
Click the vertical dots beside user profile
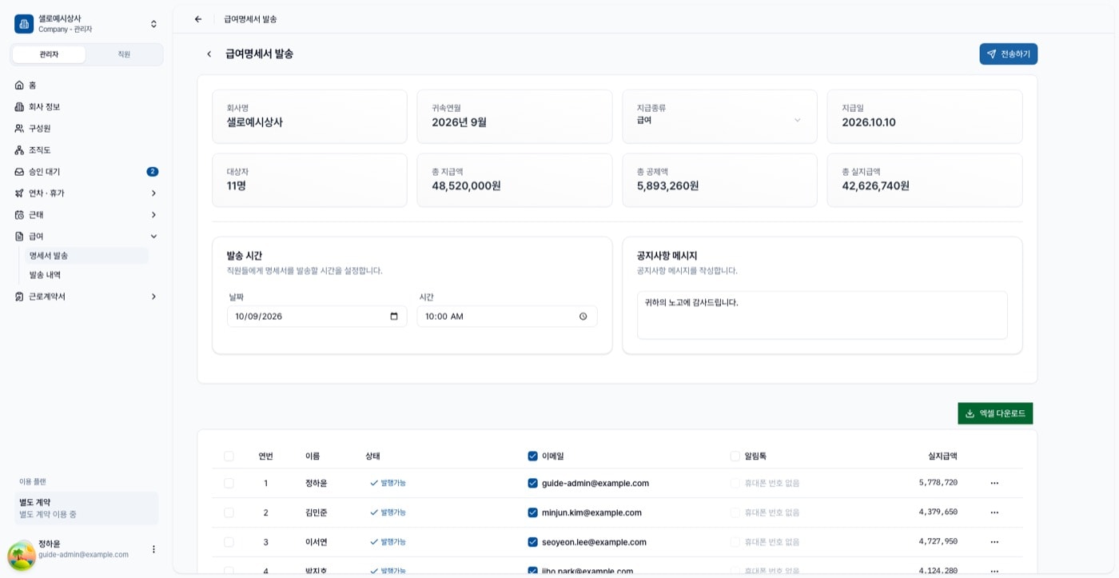153,549
